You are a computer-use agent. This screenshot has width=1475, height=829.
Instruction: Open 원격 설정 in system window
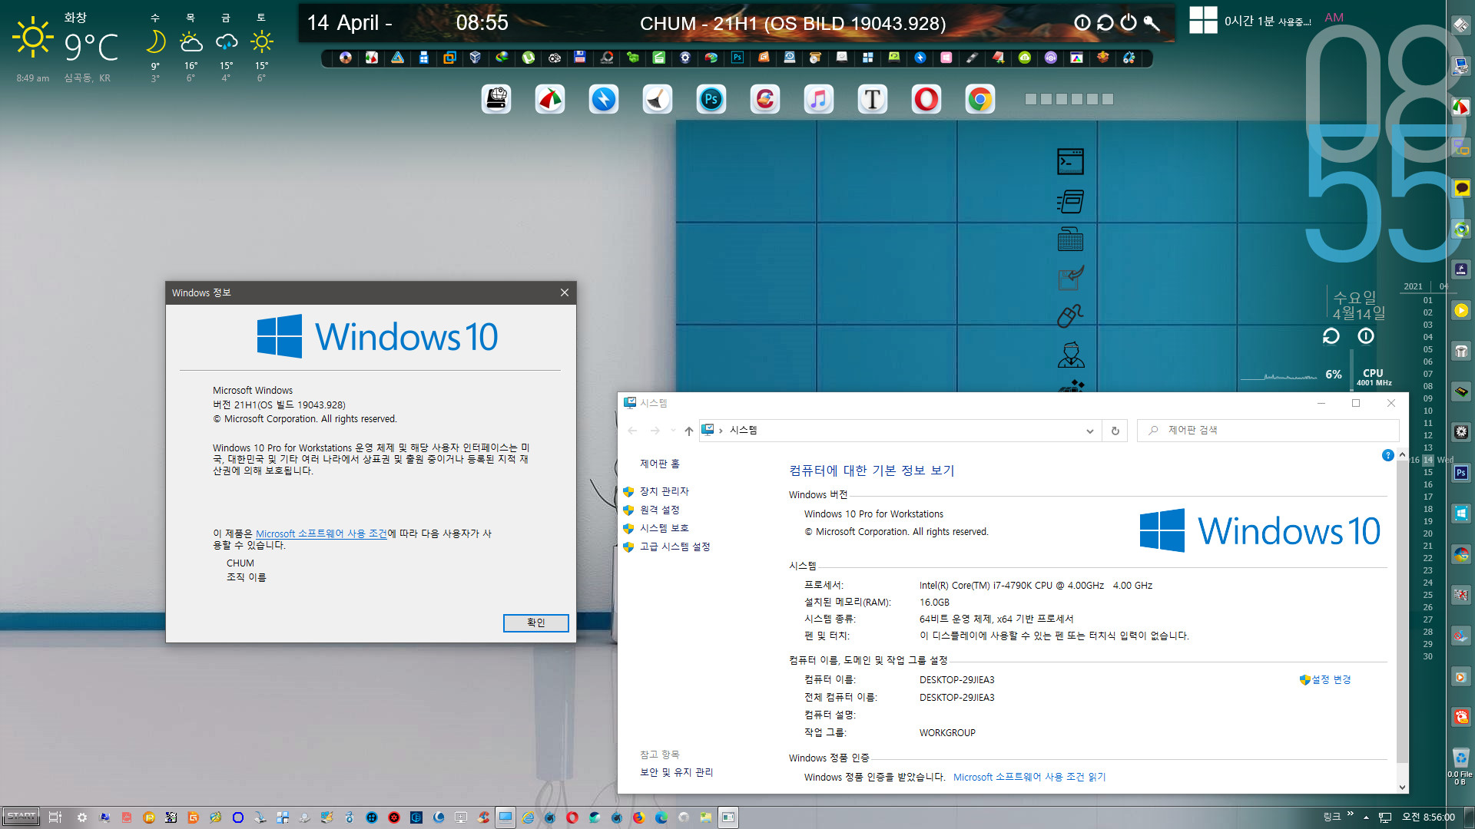coord(659,510)
